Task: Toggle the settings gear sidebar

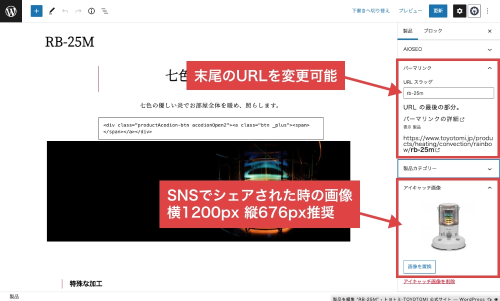Action: coord(459,11)
